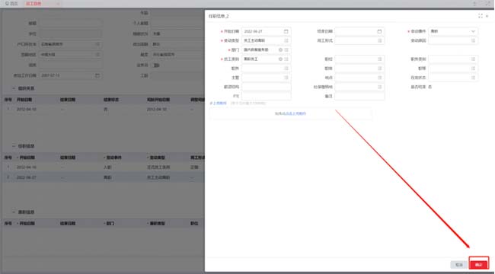This screenshot has width=495, height=274.
Task: Collapse the 组织关系 section
Action: (14, 89)
